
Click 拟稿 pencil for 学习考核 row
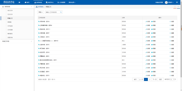pyautogui.click(x=148, y=49)
